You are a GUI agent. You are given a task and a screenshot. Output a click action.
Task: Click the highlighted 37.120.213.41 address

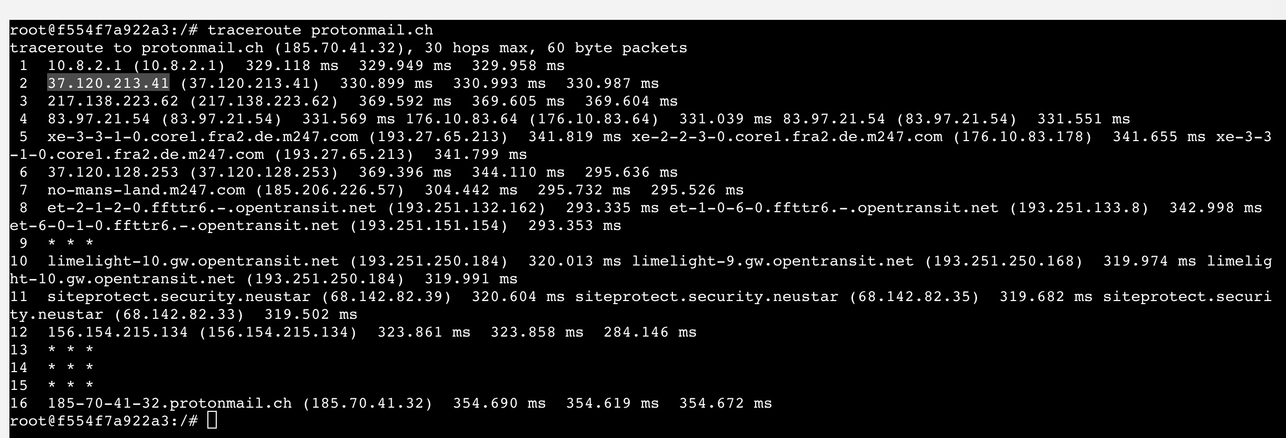coord(108,83)
